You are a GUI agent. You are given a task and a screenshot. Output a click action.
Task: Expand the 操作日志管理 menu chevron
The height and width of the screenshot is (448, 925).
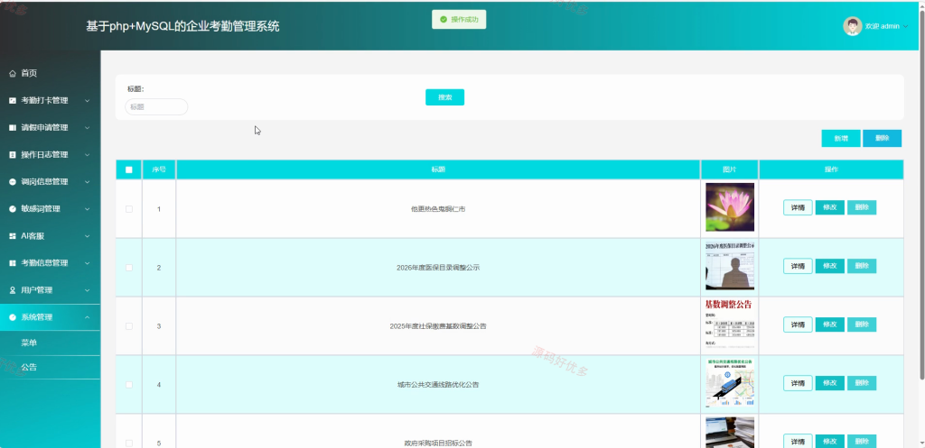click(x=88, y=155)
